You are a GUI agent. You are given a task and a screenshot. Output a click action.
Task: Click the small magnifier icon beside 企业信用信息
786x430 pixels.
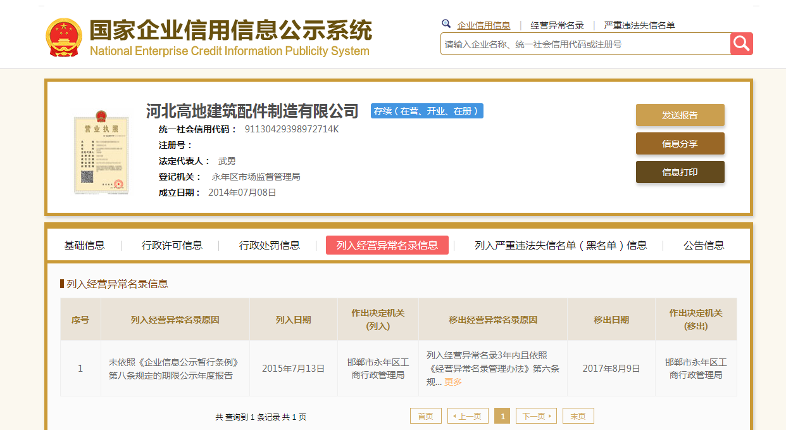(446, 24)
